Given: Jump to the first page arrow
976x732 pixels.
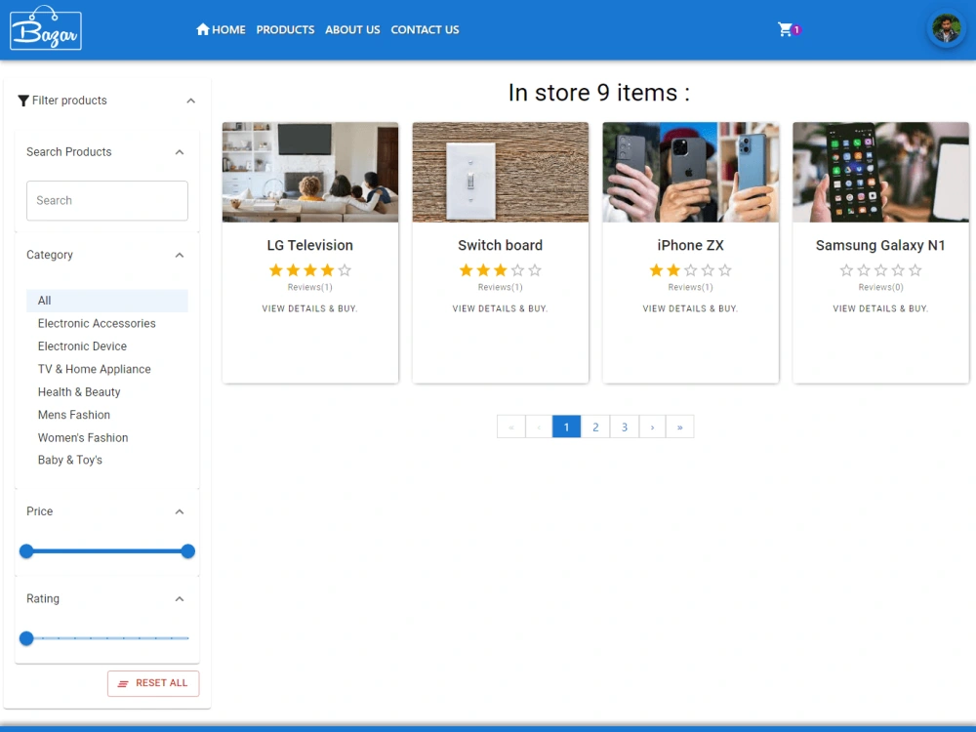Looking at the screenshot, I should 511,427.
